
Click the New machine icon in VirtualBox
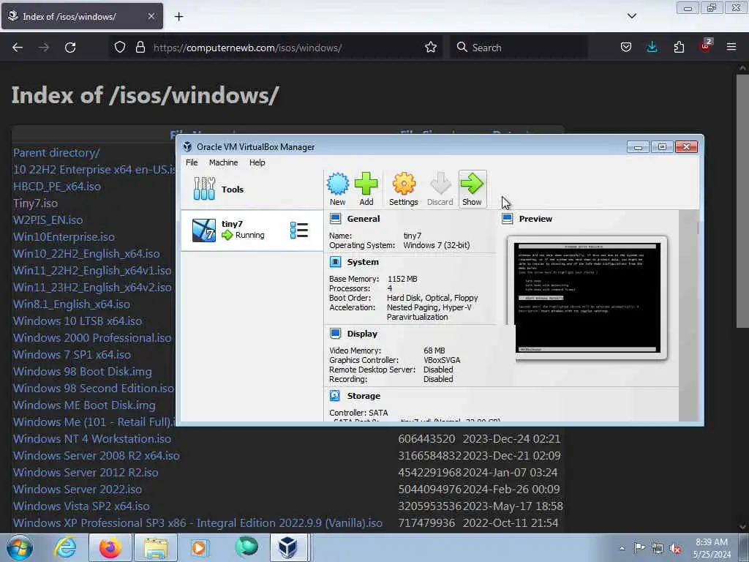point(338,184)
